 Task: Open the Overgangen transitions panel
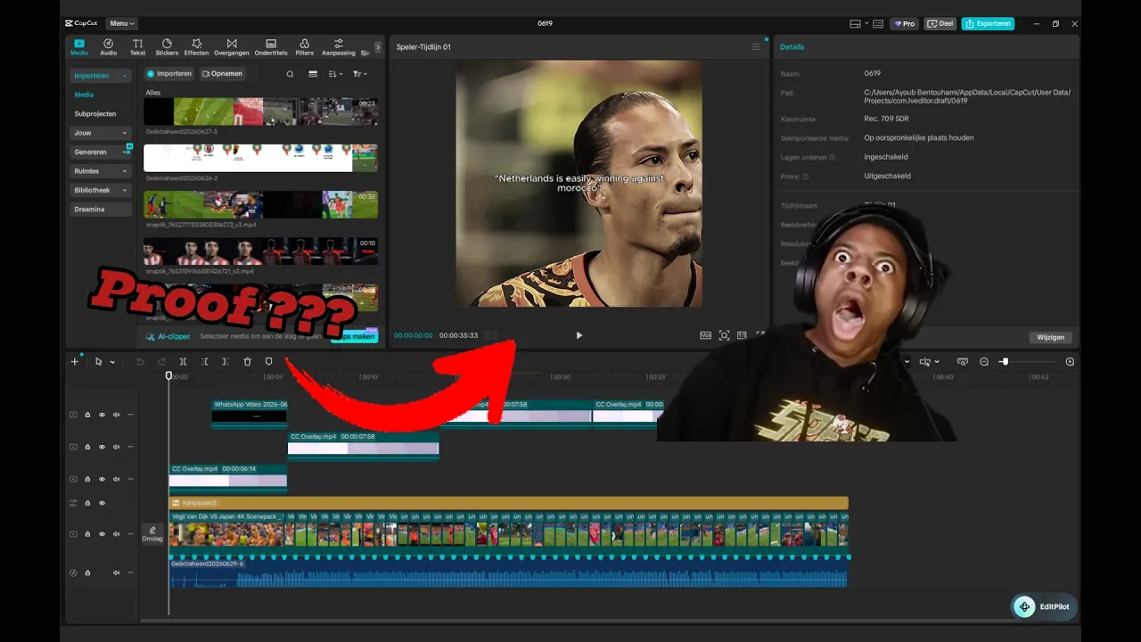(232, 47)
